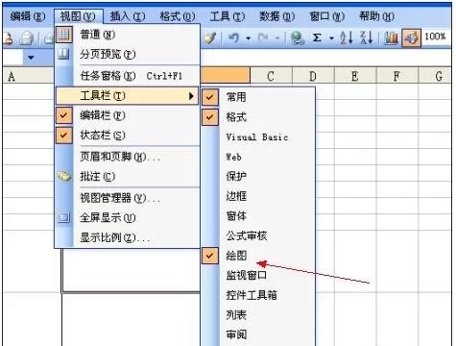Viewport: 456px width, 346px height.
Task: Enable the 审阅 toolbar
Action: (x=258, y=335)
